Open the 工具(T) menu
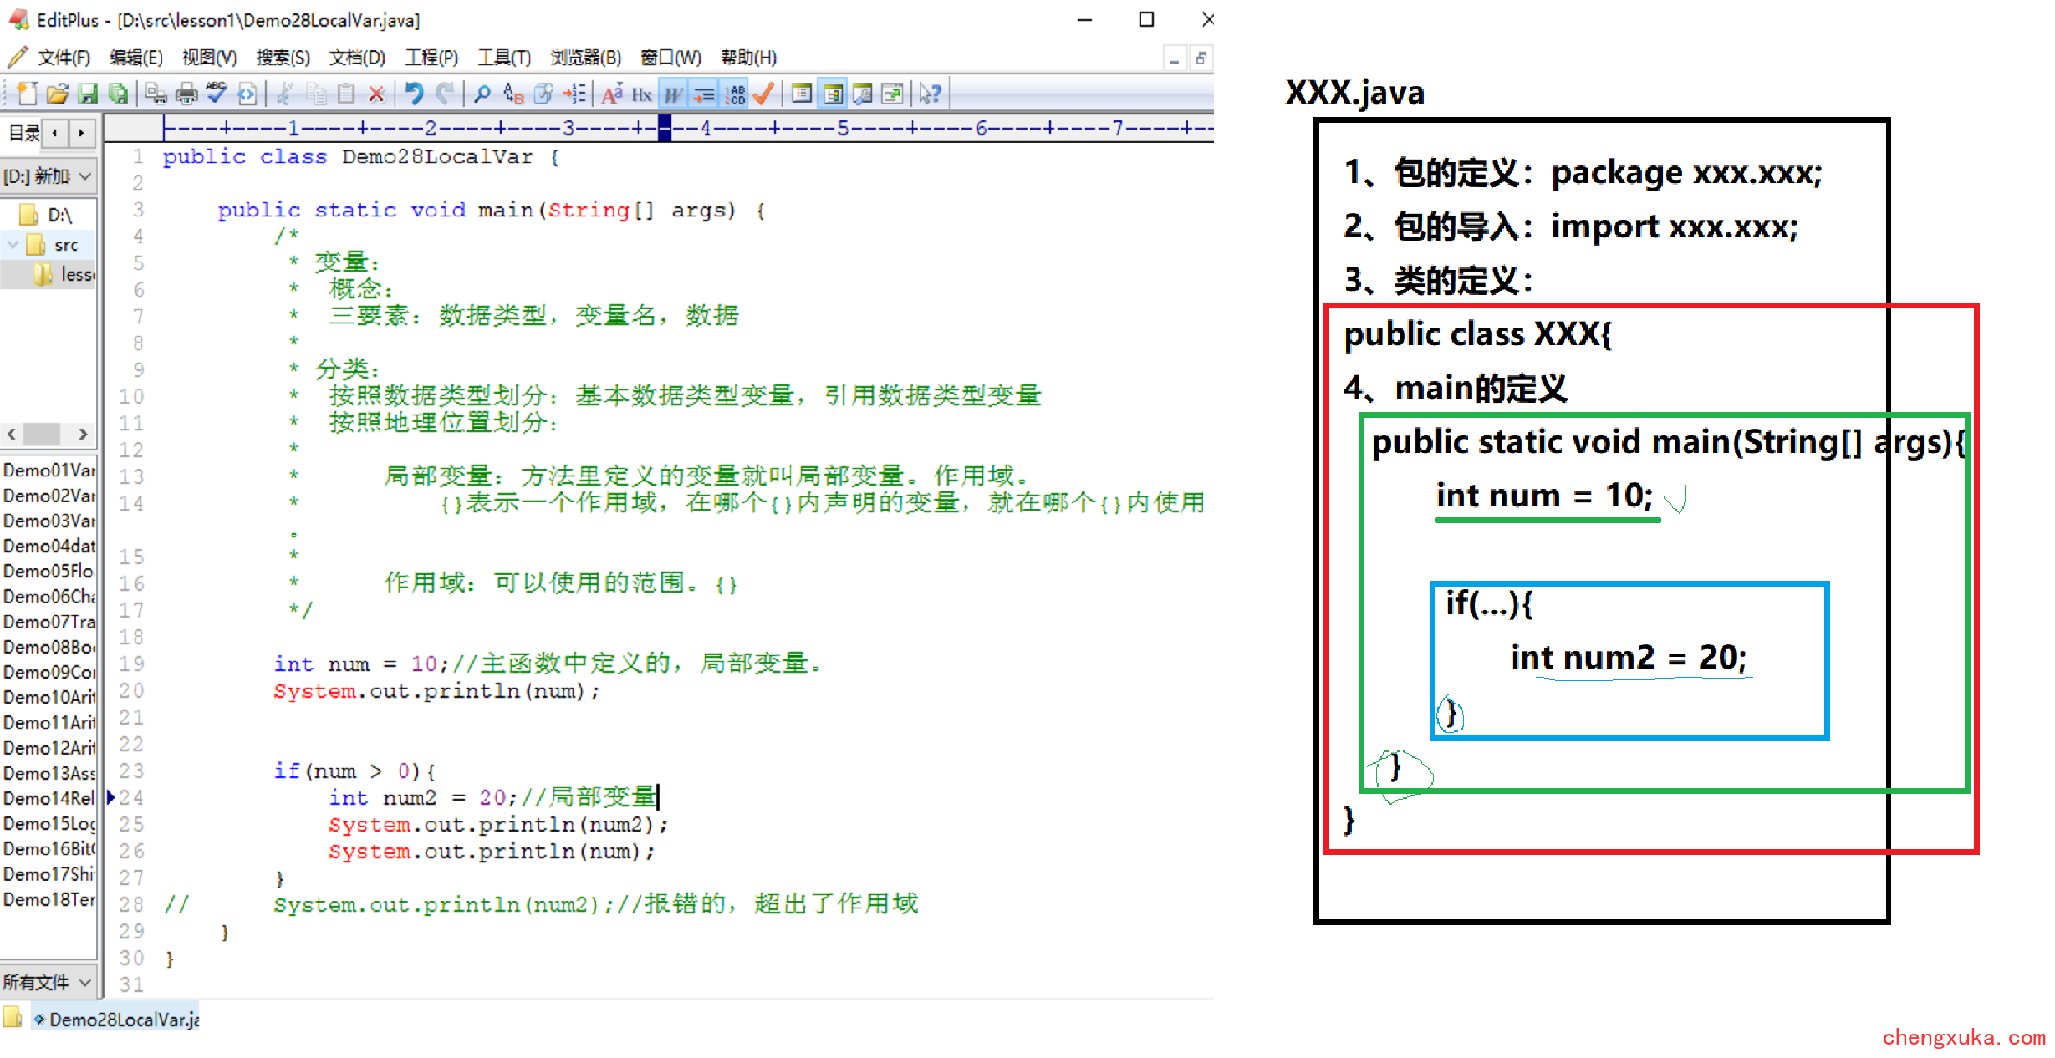The height and width of the screenshot is (1058, 2055). [x=504, y=57]
